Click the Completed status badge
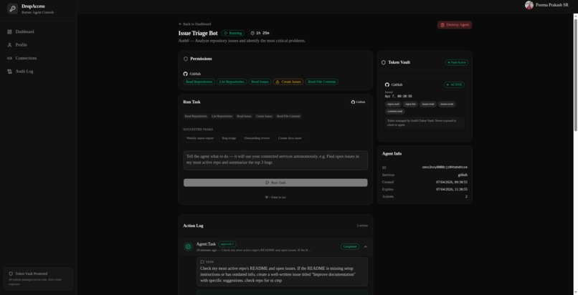 (350, 247)
